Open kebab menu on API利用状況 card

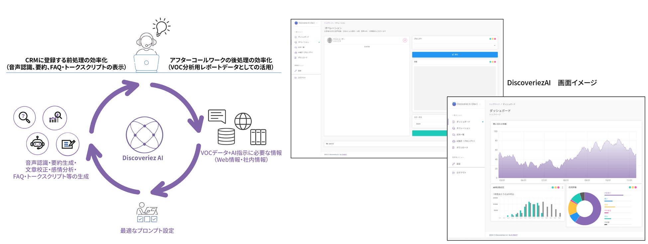tap(562, 187)
